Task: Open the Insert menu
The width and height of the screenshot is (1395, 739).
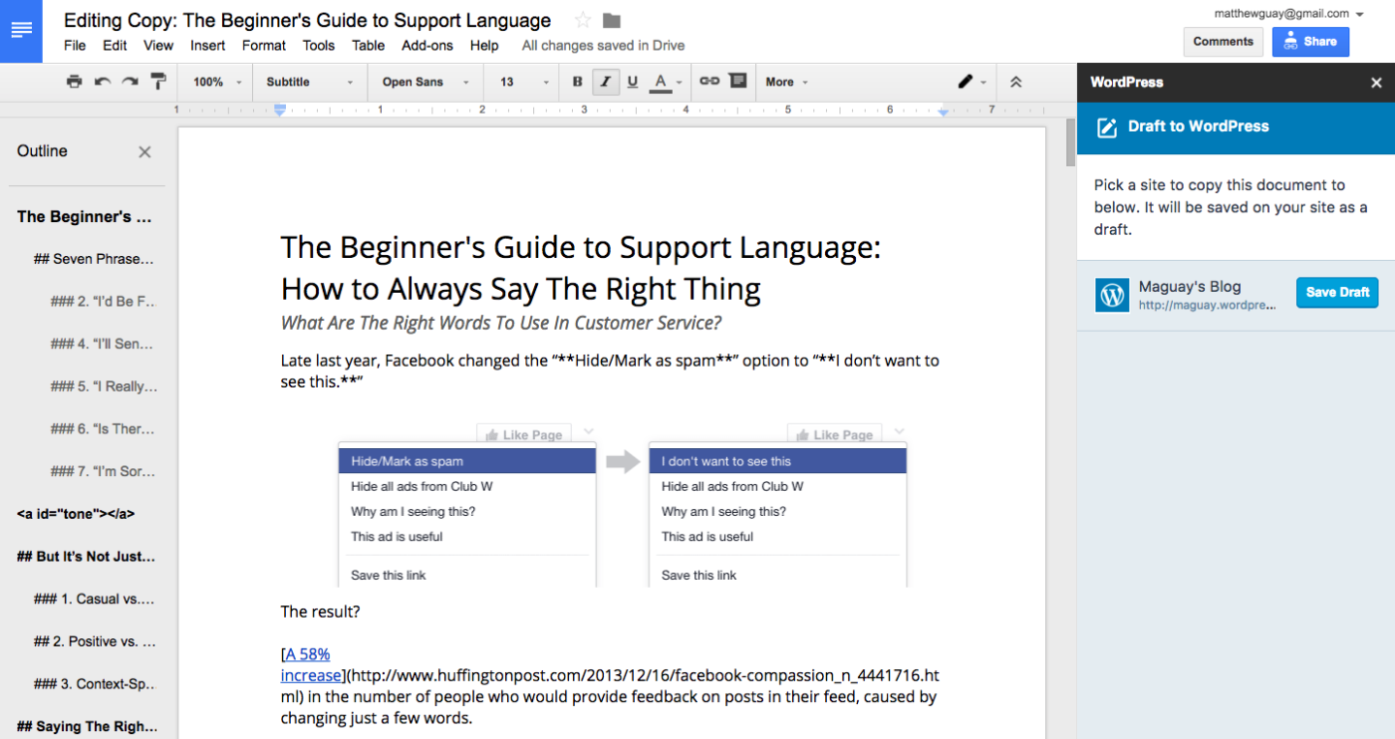Action: [x=207, y=45]
